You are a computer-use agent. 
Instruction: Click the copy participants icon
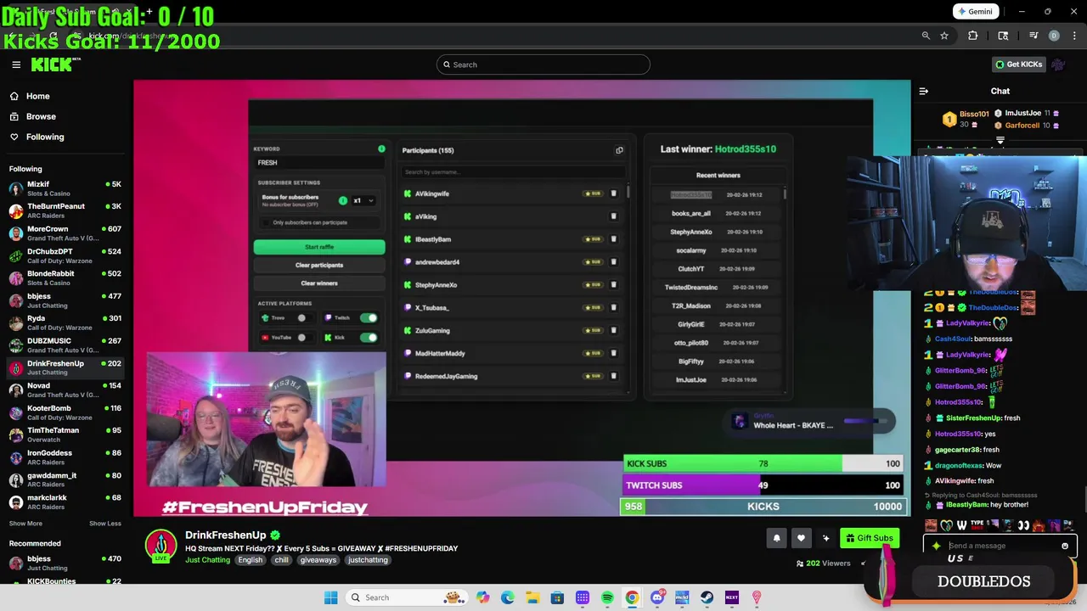tap(619, 150)
